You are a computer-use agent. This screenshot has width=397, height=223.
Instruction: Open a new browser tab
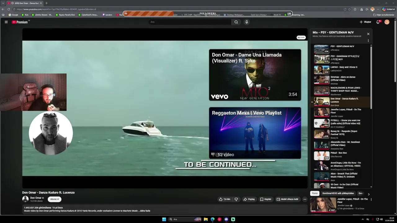tap(47, 3)
